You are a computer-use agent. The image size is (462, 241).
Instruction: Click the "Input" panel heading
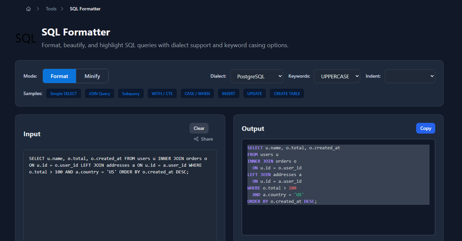[x=32, y=134]
